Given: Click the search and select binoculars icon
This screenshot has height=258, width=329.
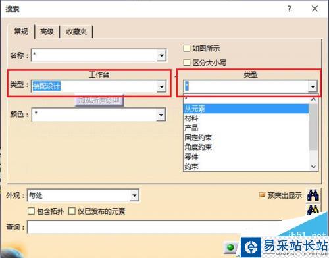Looking at the screenshot, I should click(x=313, y=210).
